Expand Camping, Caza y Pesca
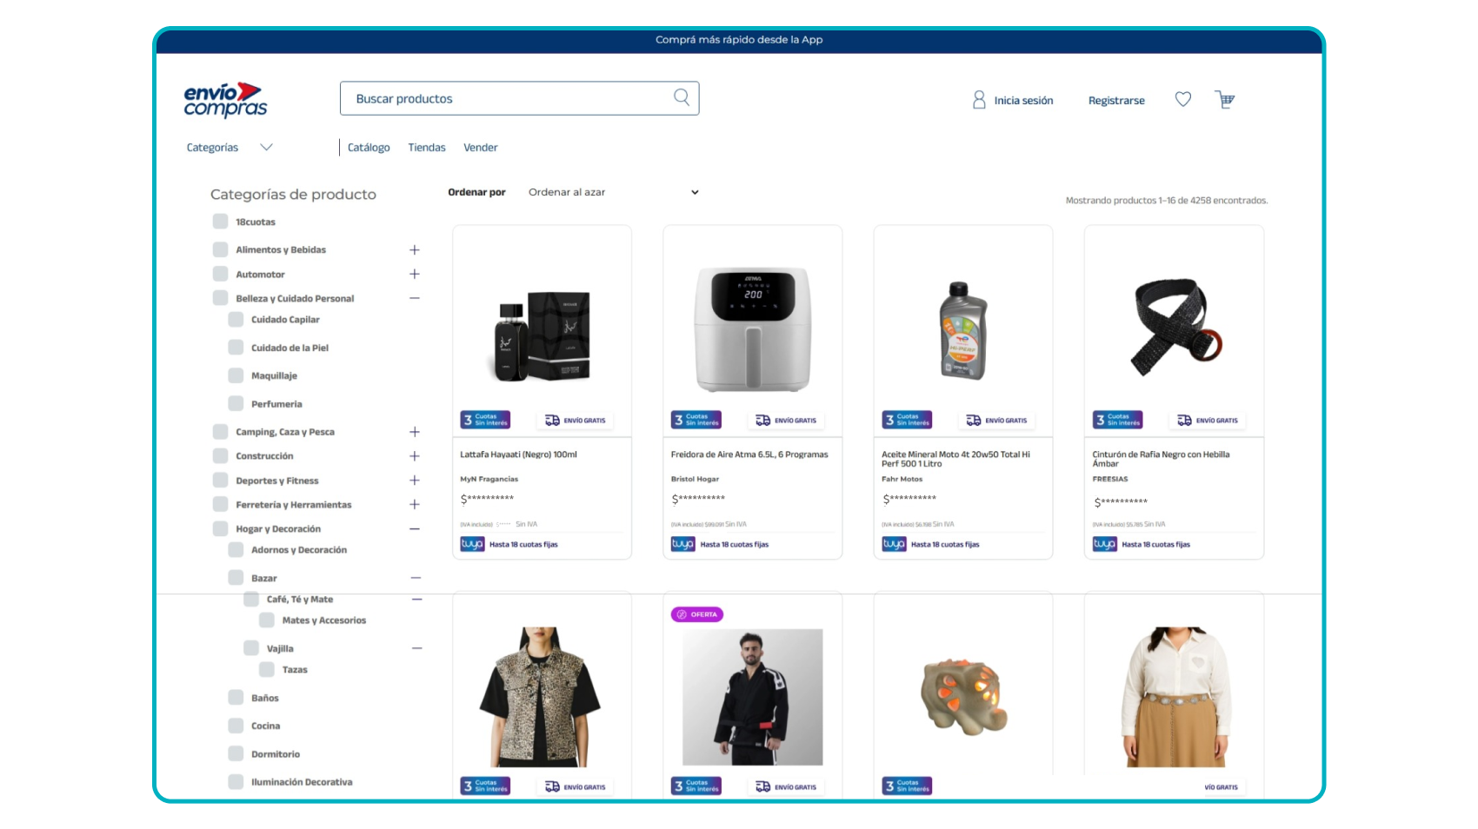Viewport: 1478px width, 829px height. [x=415, y=432]
